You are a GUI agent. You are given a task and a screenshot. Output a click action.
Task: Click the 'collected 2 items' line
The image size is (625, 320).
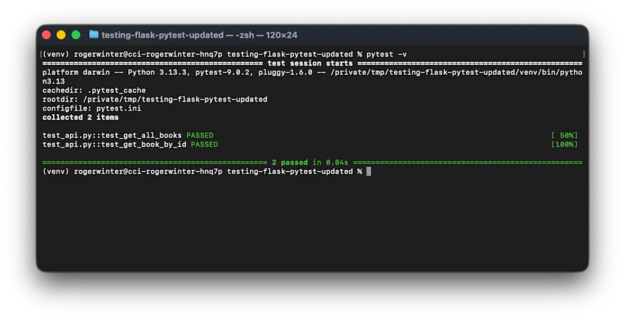click(x=80, y=117)
